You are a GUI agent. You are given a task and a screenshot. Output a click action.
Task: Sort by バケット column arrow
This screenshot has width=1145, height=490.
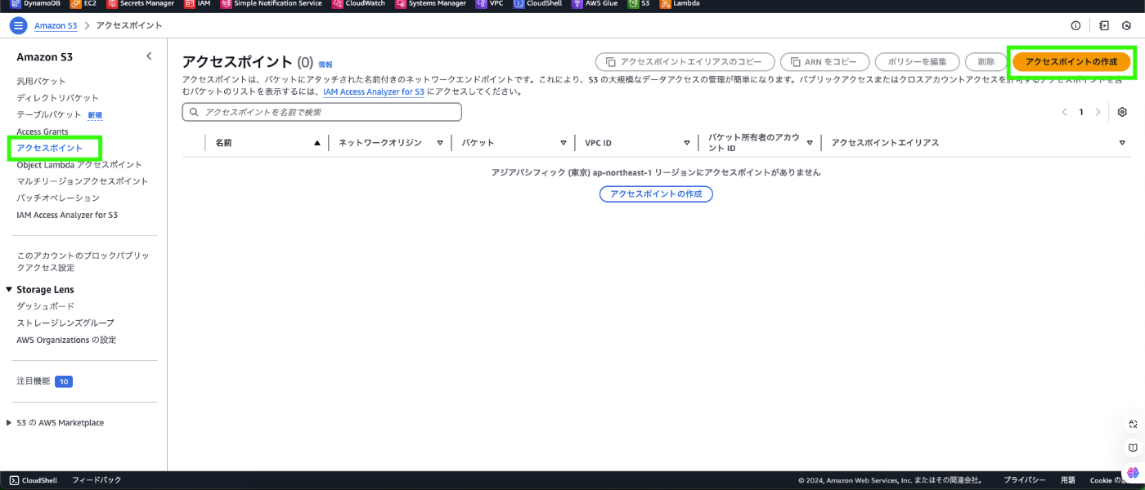564,143
